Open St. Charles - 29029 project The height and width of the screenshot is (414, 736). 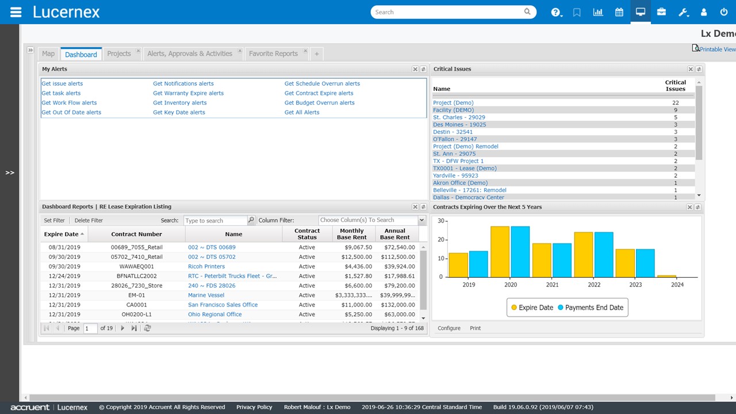tap(459, 117)
